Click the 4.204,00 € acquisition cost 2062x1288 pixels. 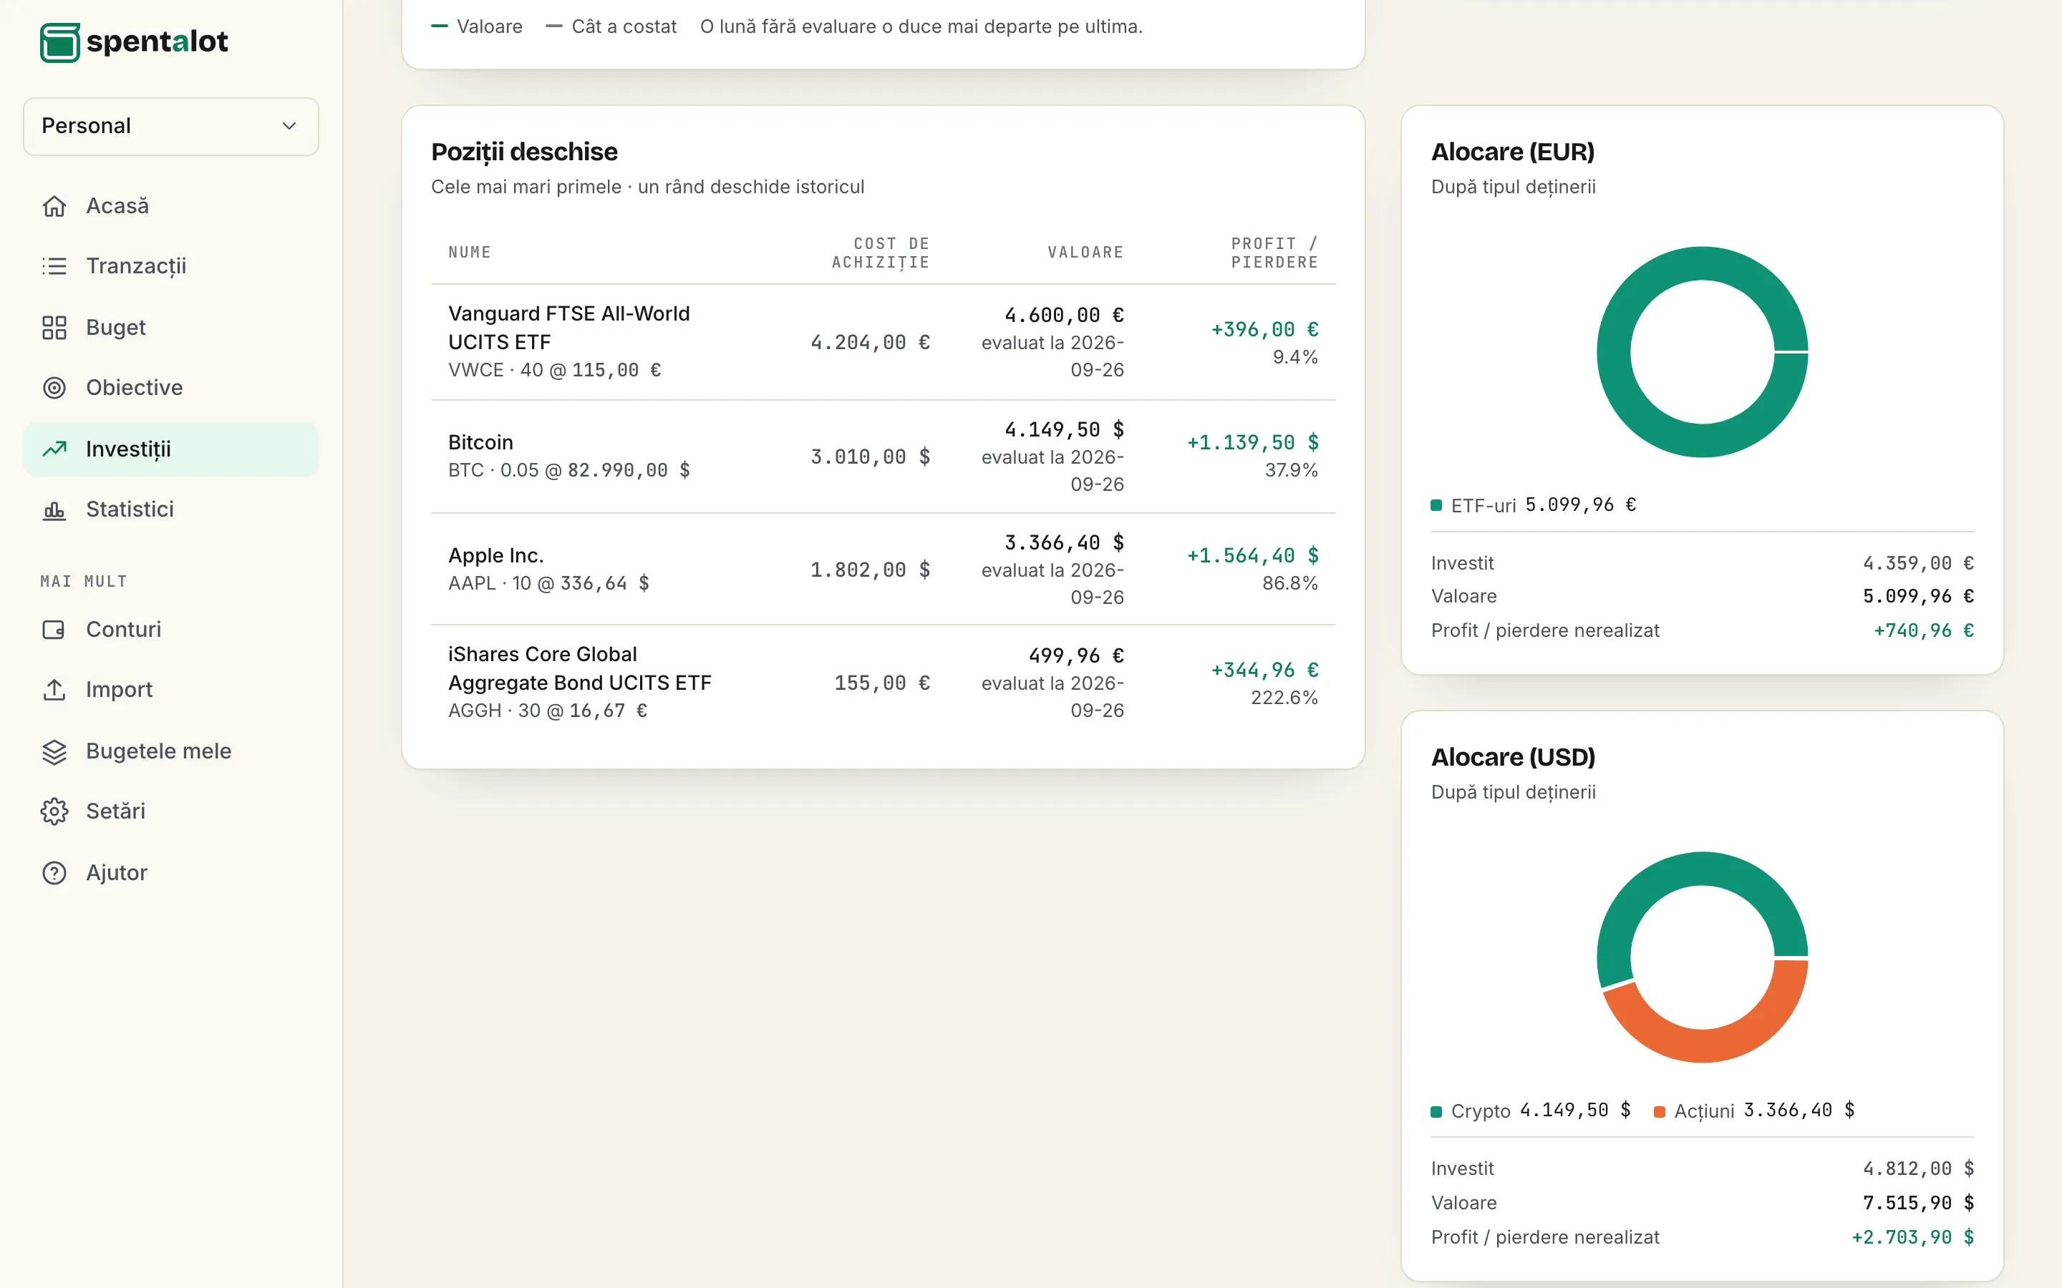click(870, 343)
